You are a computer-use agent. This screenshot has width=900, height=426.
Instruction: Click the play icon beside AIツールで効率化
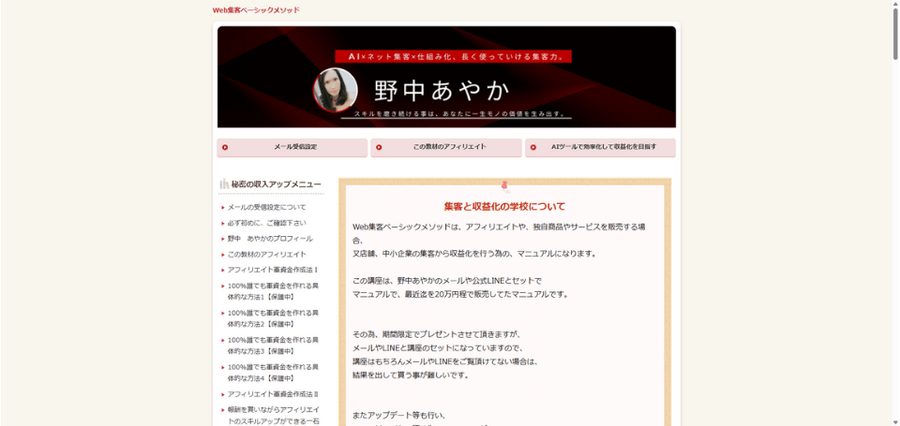click(533, 147)
